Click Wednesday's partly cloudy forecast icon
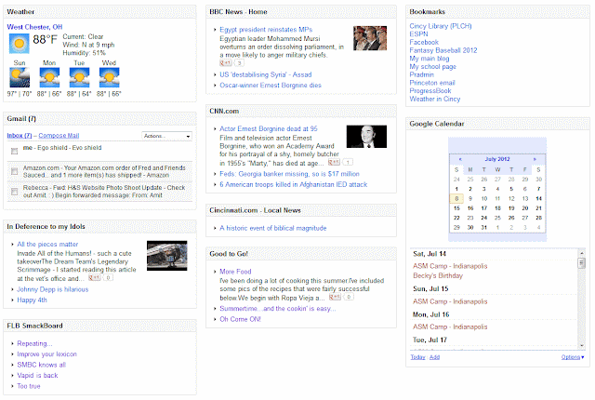This screenshot has width=595, height=400. pyautogui.click(x=110, y=77)
